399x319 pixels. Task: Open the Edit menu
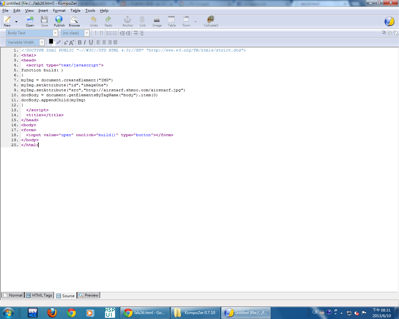17,11
